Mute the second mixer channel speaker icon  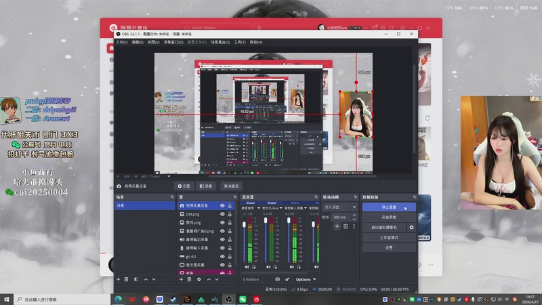click(268, 267)
